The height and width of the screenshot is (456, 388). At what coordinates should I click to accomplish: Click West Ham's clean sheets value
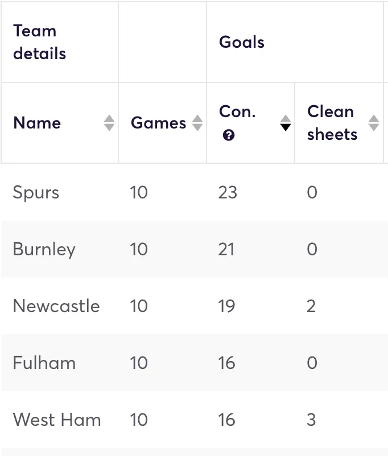coord(311,420)
